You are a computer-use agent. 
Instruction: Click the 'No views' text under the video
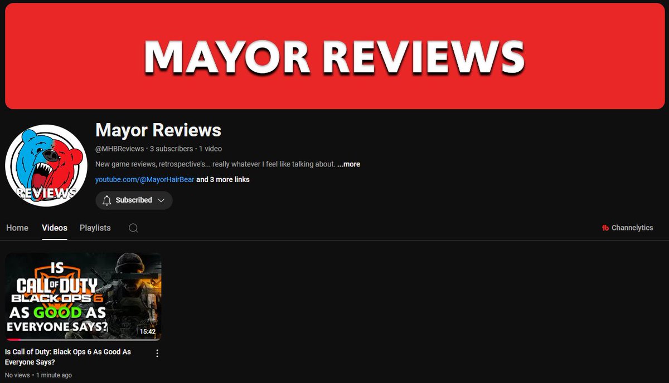17,376
